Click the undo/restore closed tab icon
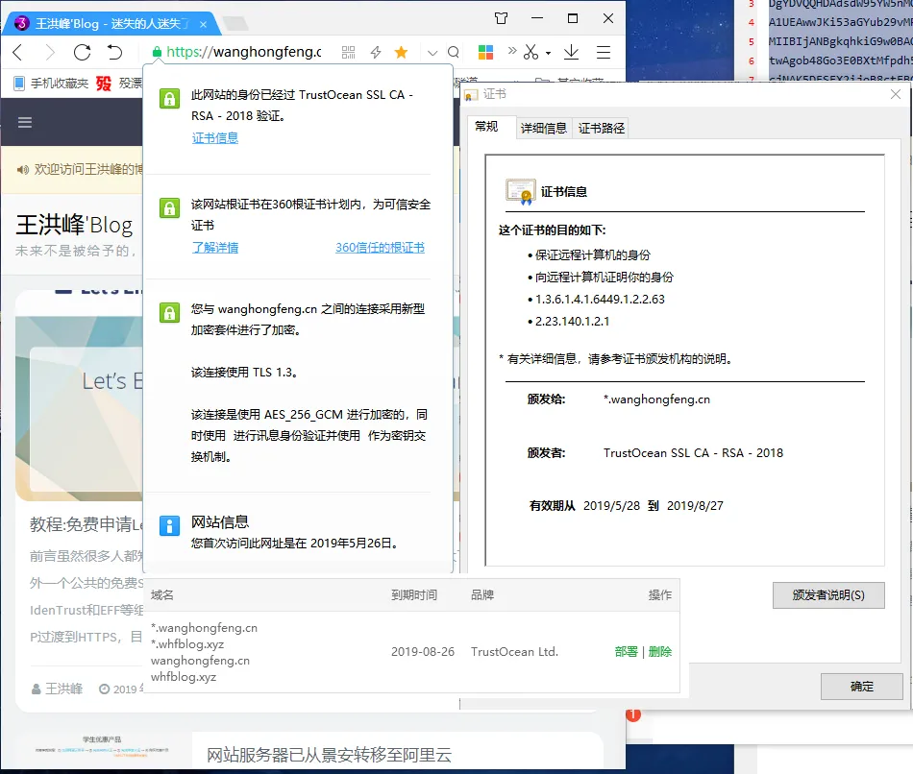This screenshot has height=774, width=913. pyautogui.click(x=114, y=53)
